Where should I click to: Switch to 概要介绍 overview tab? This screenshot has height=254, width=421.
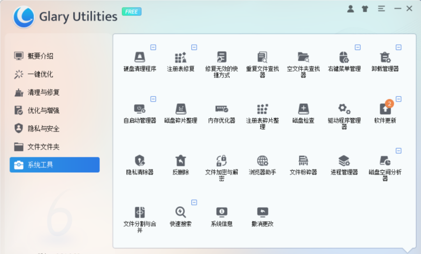tap(55, 56)
